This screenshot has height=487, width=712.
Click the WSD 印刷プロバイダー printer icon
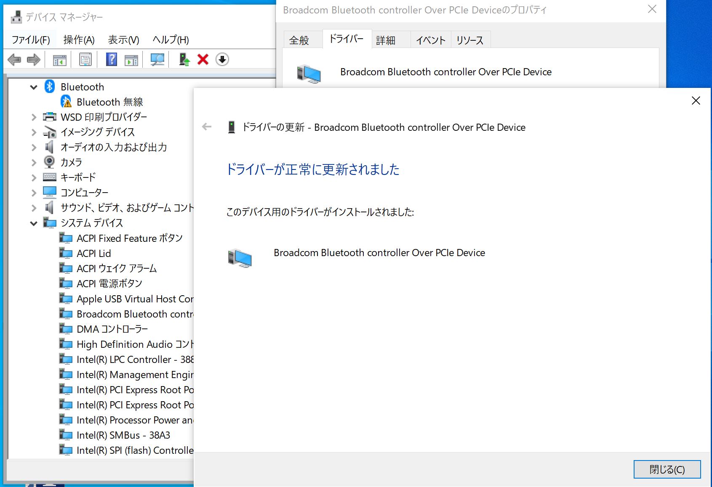click(x=50, y=117)
